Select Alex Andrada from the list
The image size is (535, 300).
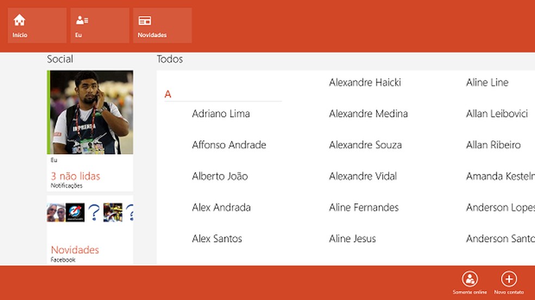[x=221, y=208]
